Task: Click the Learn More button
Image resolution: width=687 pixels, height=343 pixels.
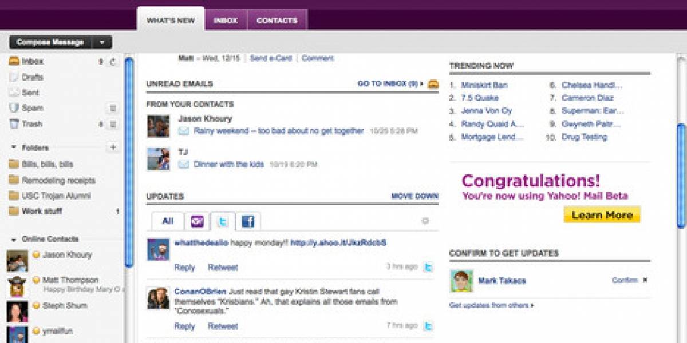Action: (x=602, y=215)
